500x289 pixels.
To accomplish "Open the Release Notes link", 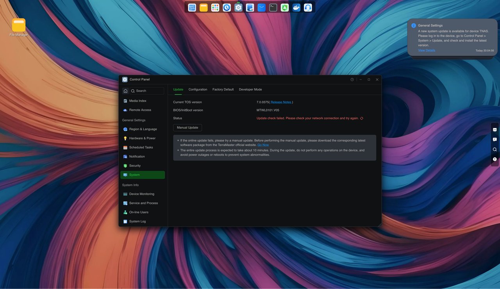I will [x=281, y=102].
